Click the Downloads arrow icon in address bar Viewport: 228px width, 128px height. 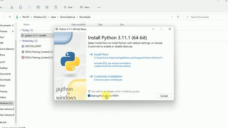tap(17, 17)
